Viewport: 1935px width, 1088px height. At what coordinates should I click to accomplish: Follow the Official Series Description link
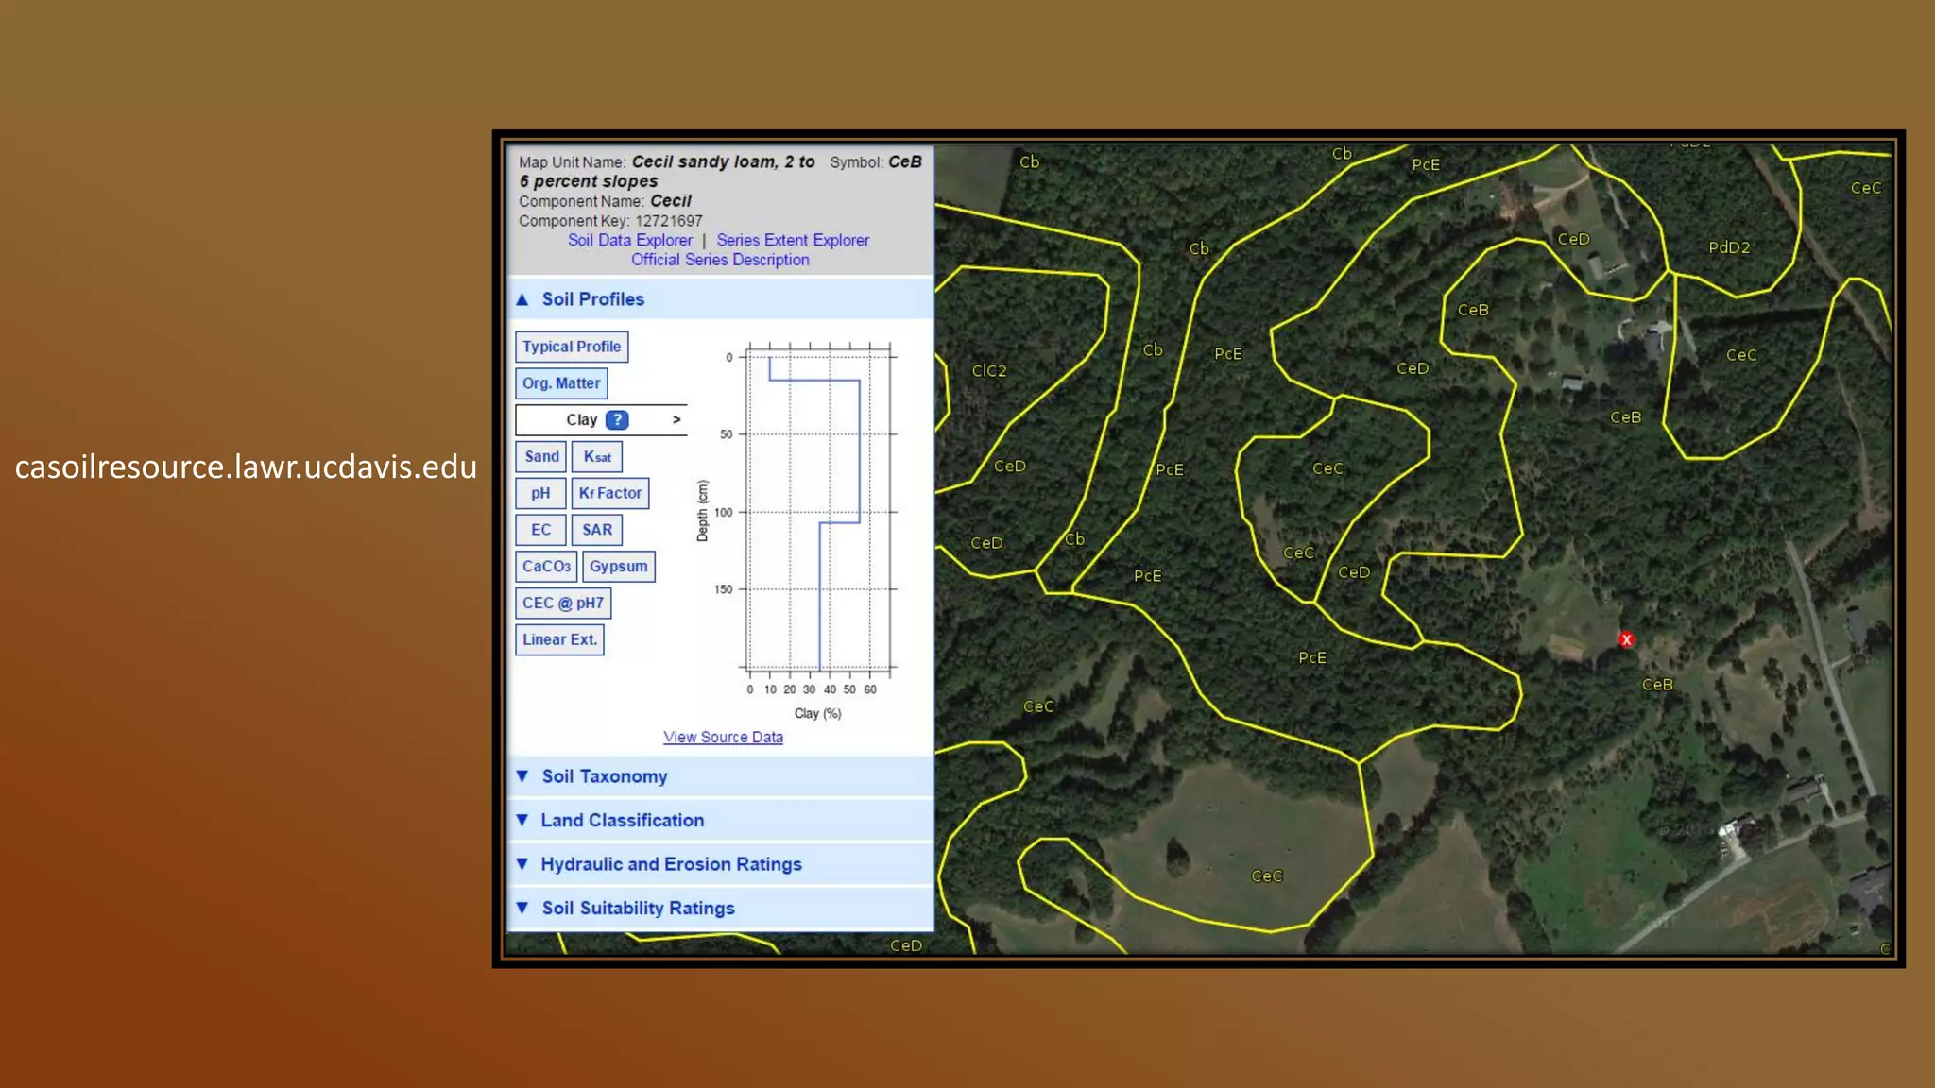point(720,260)
